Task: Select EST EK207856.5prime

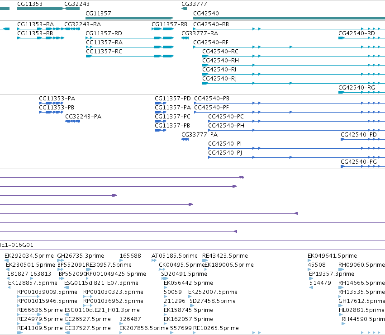Action: [x=144, y=329]
